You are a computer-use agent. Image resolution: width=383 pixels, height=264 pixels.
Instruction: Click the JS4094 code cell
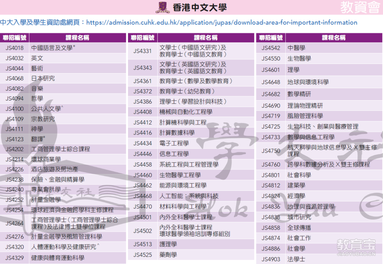pyautogui.click(x=15, y=99)
